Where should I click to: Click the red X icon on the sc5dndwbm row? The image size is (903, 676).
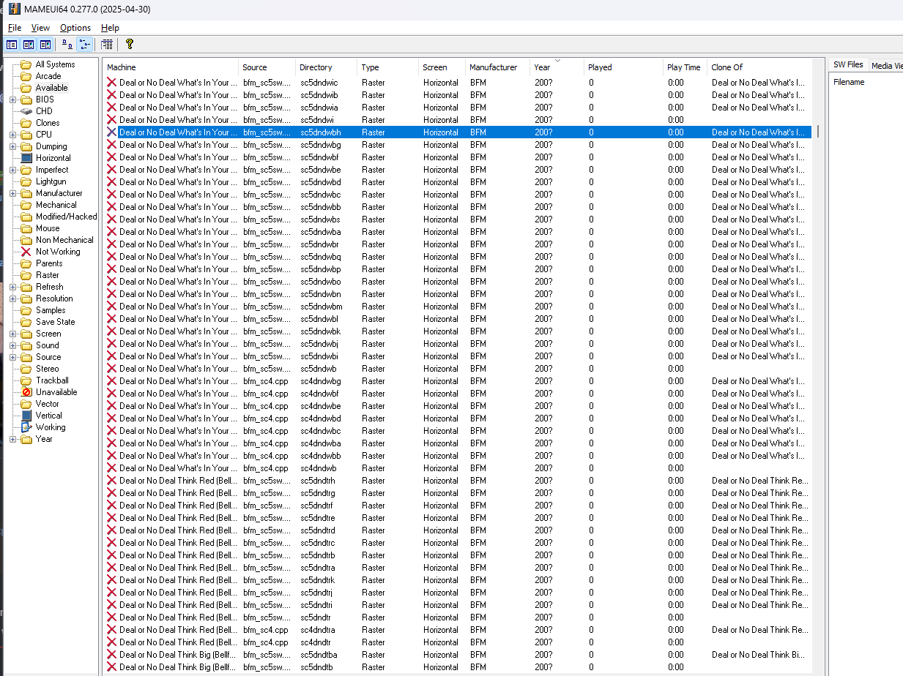(112, 307)
